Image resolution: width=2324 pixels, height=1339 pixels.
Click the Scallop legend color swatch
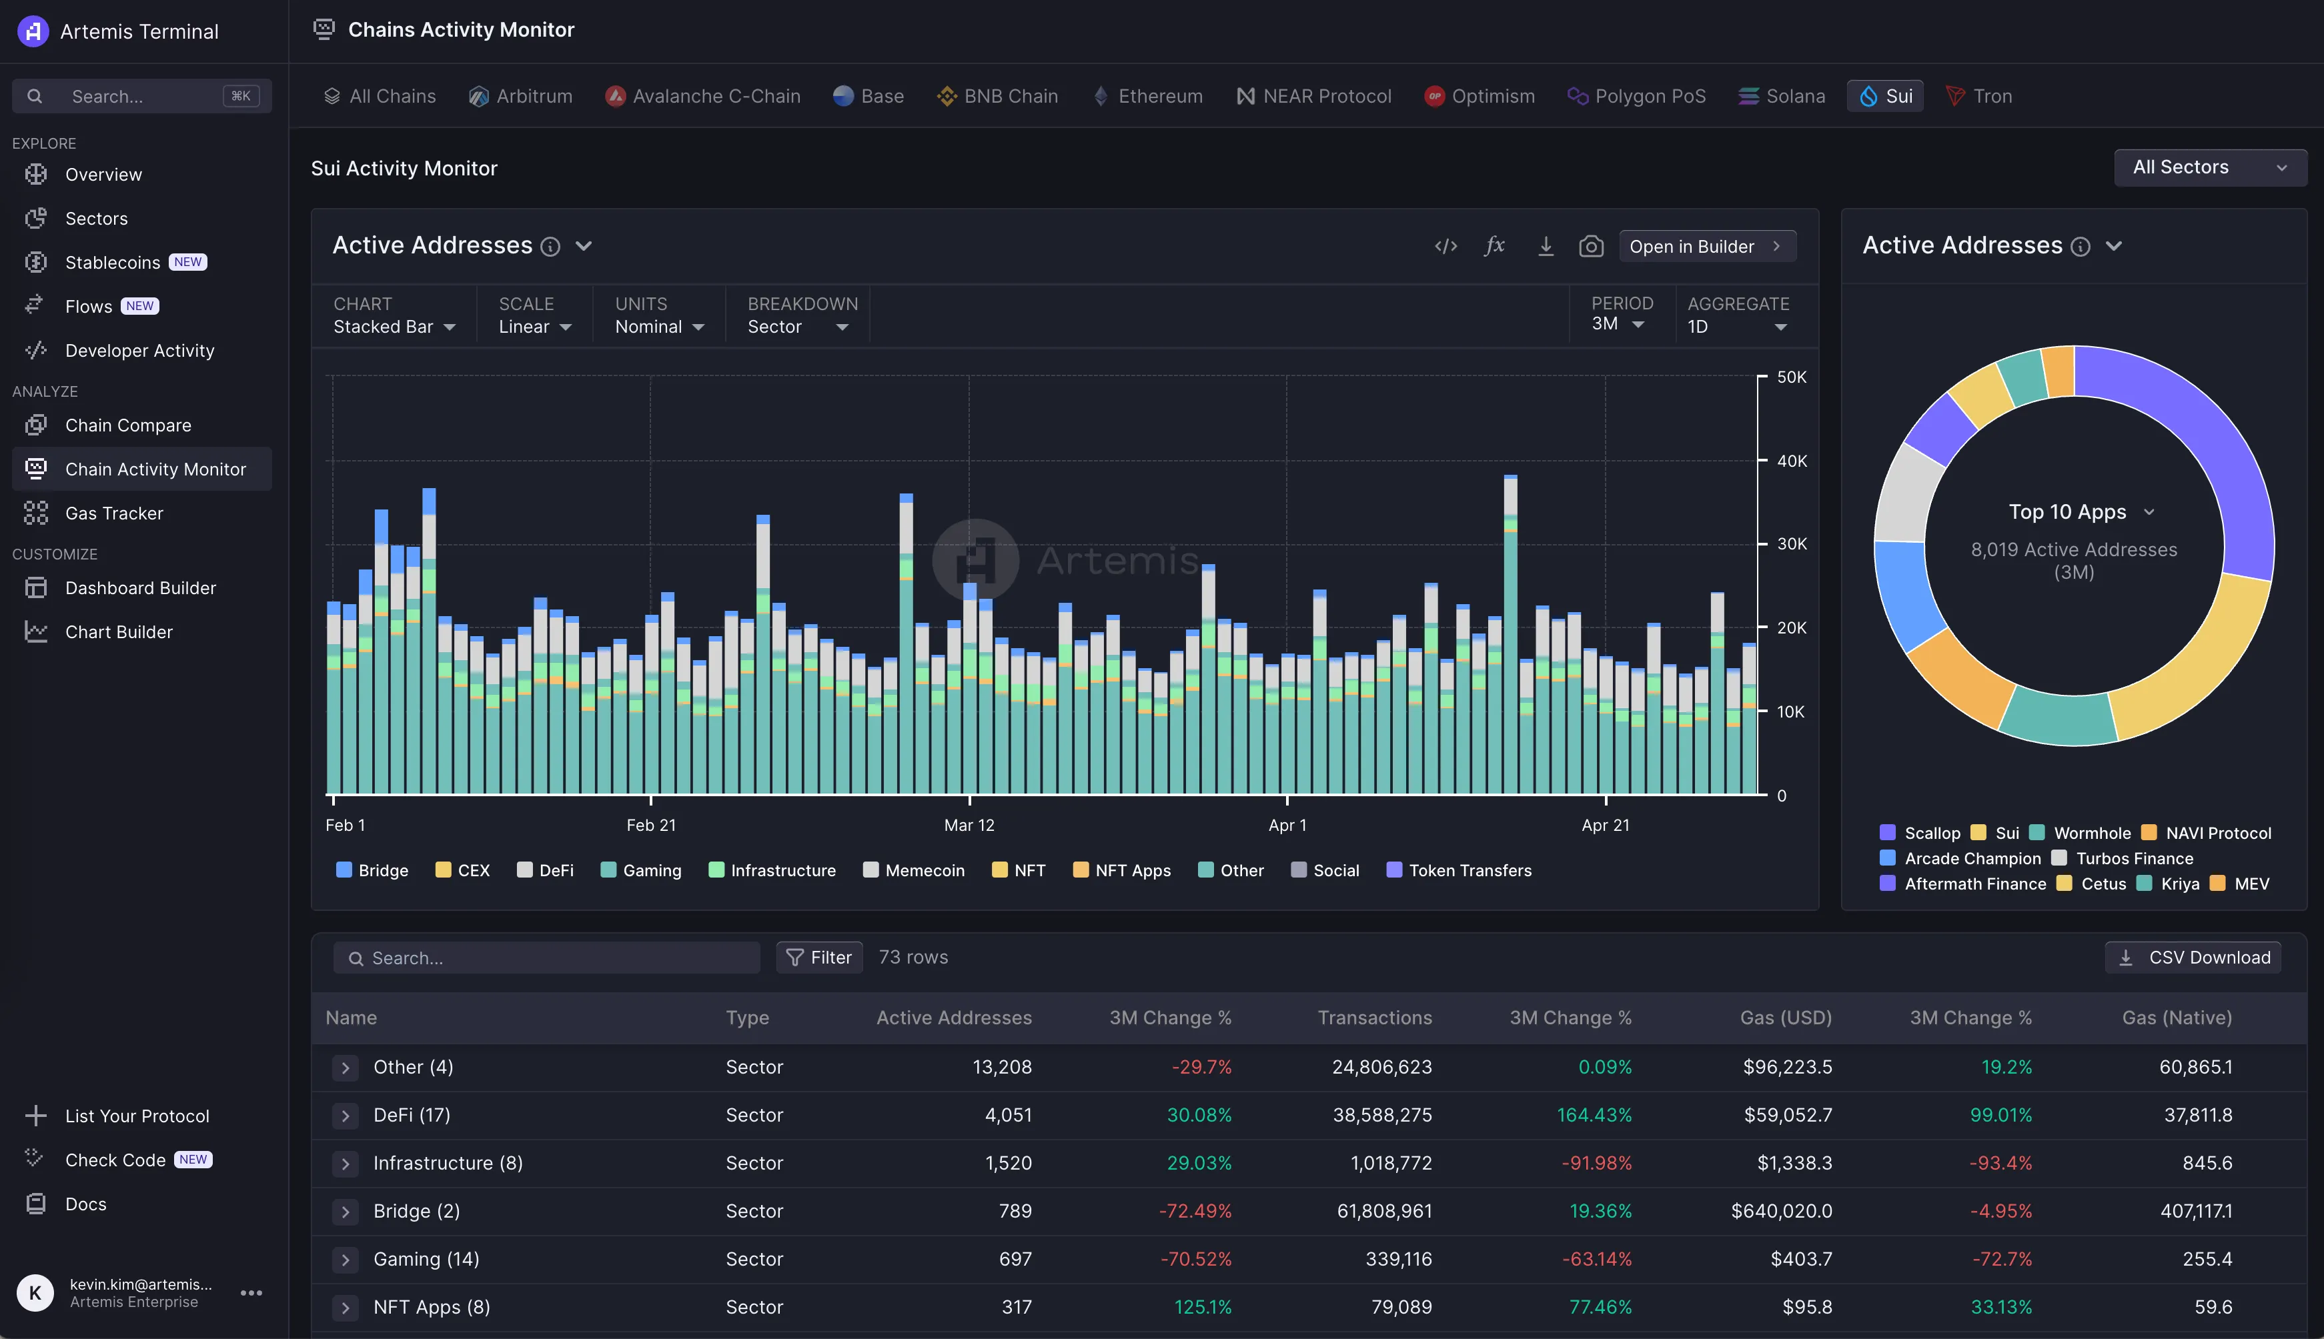pos(1887,832)
